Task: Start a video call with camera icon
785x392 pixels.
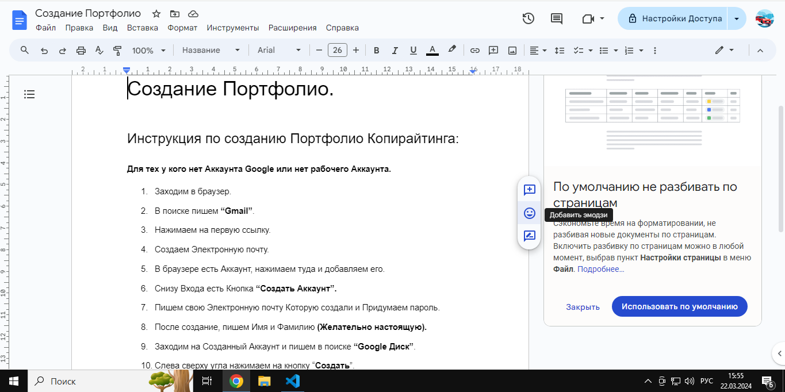Action: pyautogui.click(x=588, y=18)
